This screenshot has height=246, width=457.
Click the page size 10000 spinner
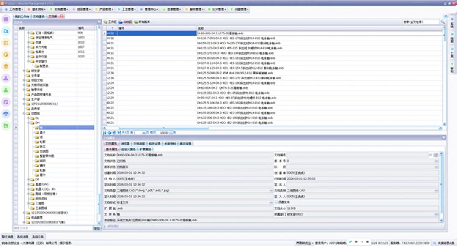(171, 133)
